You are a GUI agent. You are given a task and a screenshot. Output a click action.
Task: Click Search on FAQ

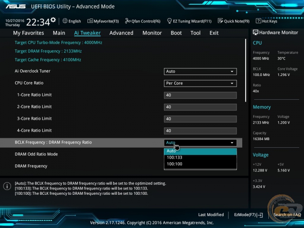click(x=287, y=215)
